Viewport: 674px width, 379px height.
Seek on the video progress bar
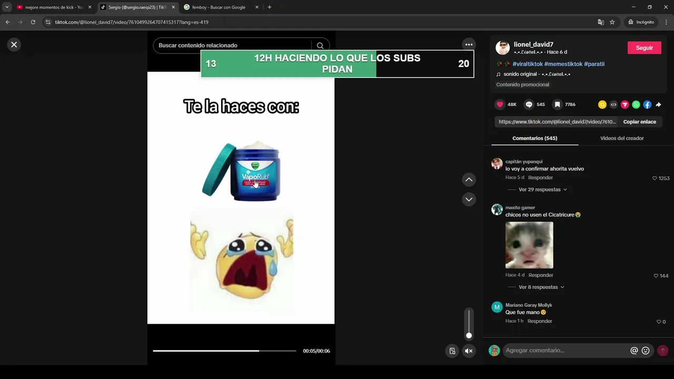tap(225, 351)
